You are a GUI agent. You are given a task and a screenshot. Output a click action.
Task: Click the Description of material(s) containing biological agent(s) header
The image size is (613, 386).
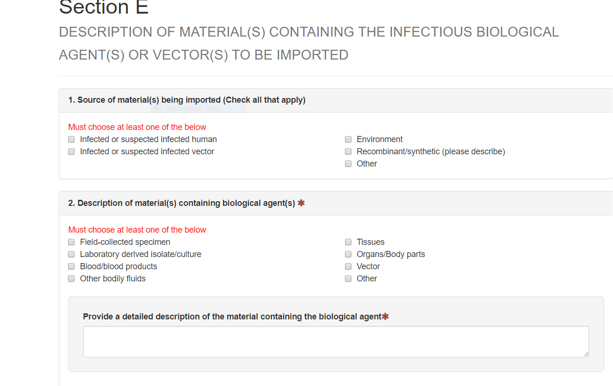tap(182, 203)
